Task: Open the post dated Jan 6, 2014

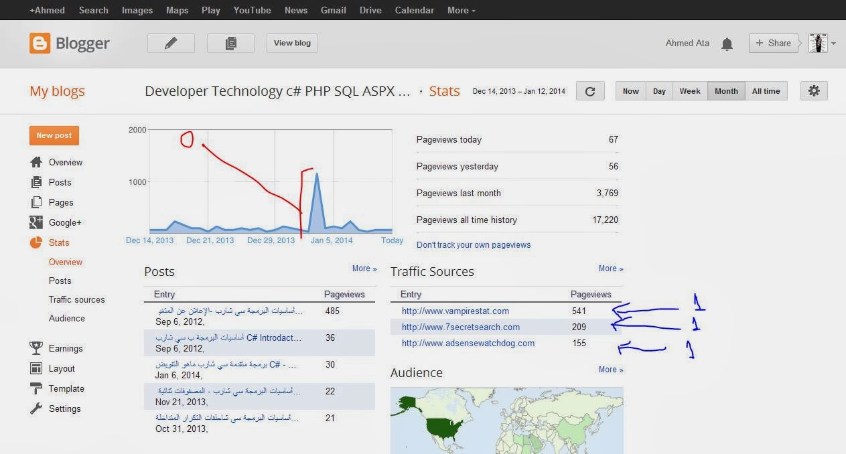Action: pyautogui.click(x=226, y=365)
